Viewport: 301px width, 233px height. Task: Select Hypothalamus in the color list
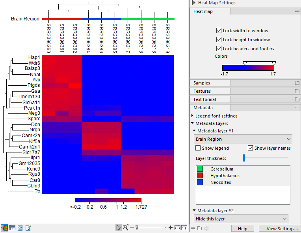click(x=225, y=176)
